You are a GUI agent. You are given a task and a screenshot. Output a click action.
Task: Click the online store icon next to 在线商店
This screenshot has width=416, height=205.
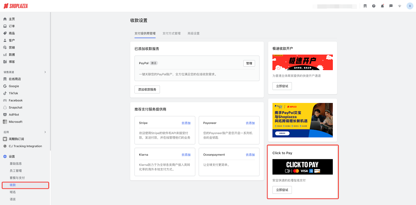5,79
